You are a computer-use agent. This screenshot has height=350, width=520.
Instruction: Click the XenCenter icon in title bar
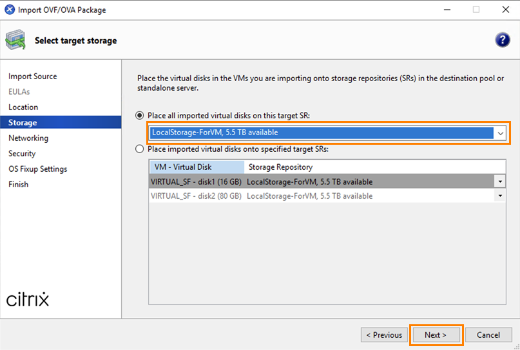click(x=10, y=10)
